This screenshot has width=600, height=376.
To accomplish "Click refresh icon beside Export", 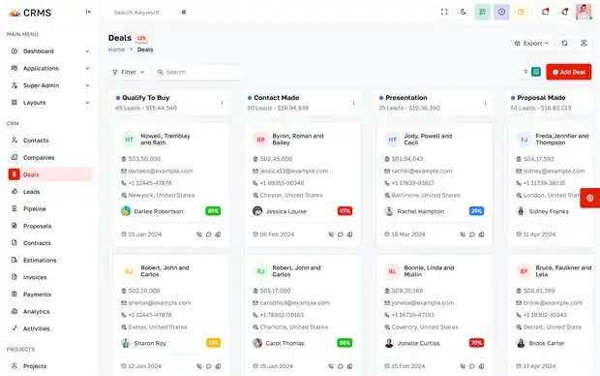I will point(564,44).
